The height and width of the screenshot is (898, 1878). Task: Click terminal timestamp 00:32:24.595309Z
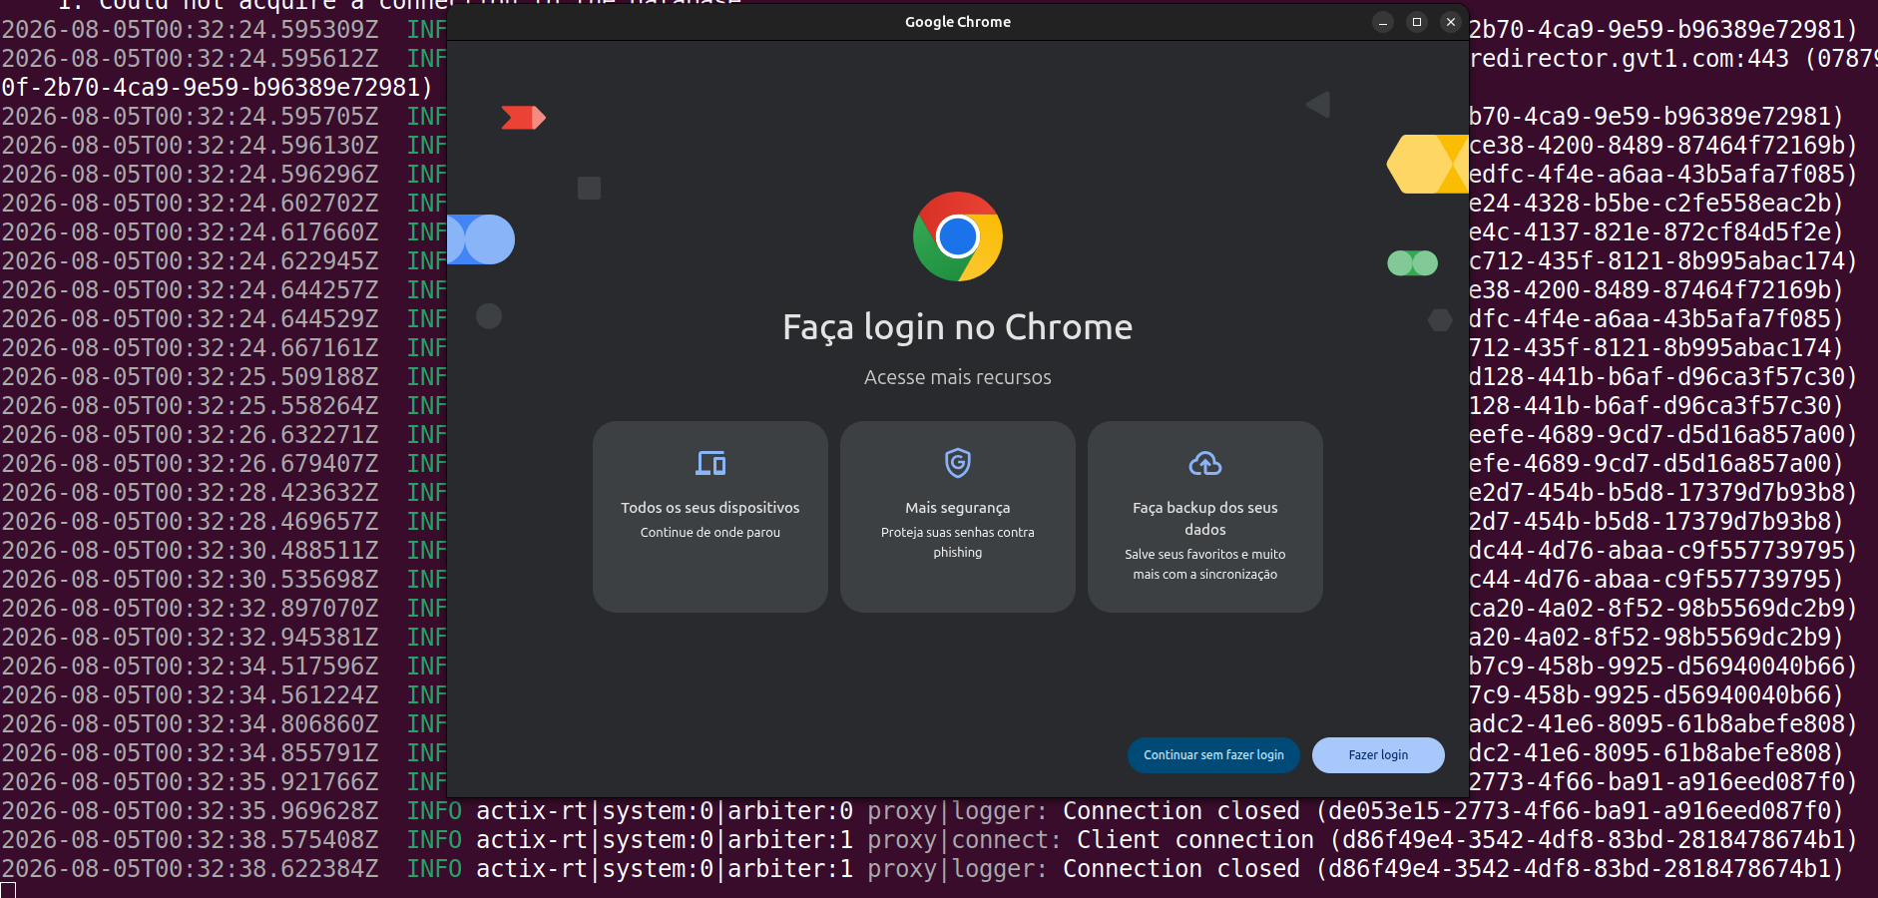(190, 30)
